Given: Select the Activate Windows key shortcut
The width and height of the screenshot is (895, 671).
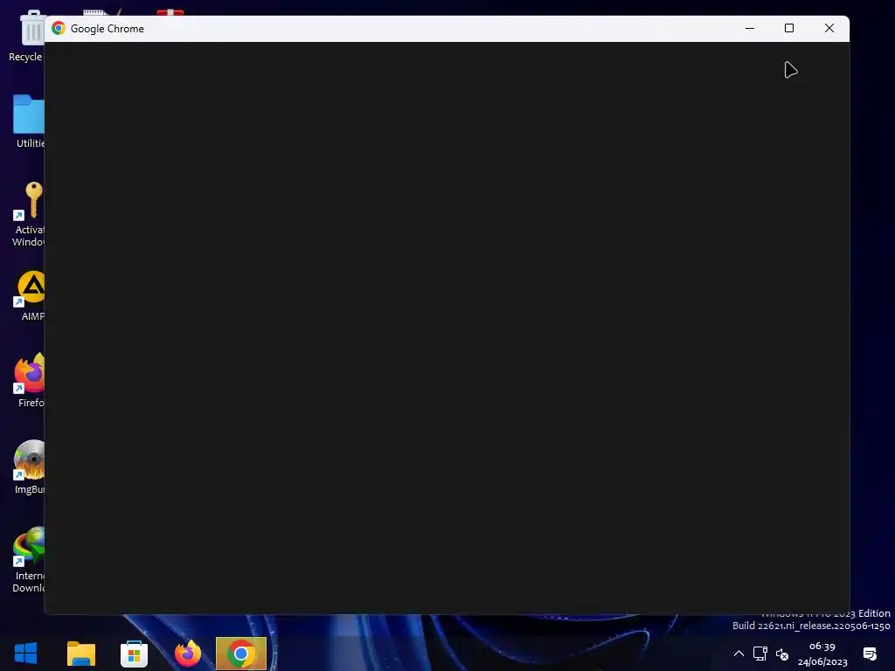Looking at the screenshot, I should click(29, 214).
